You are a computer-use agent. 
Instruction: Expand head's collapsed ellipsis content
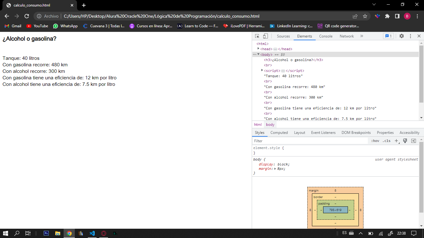pyautogui.click(x=275, y=49)
